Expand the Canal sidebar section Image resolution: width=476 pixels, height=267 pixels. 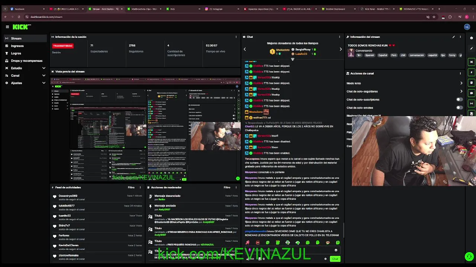click(x=25, y=75)
